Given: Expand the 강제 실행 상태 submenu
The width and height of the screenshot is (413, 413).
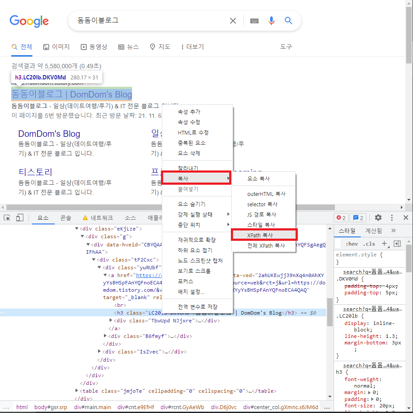Looking at the screenshot, I should tap(198, 214).
